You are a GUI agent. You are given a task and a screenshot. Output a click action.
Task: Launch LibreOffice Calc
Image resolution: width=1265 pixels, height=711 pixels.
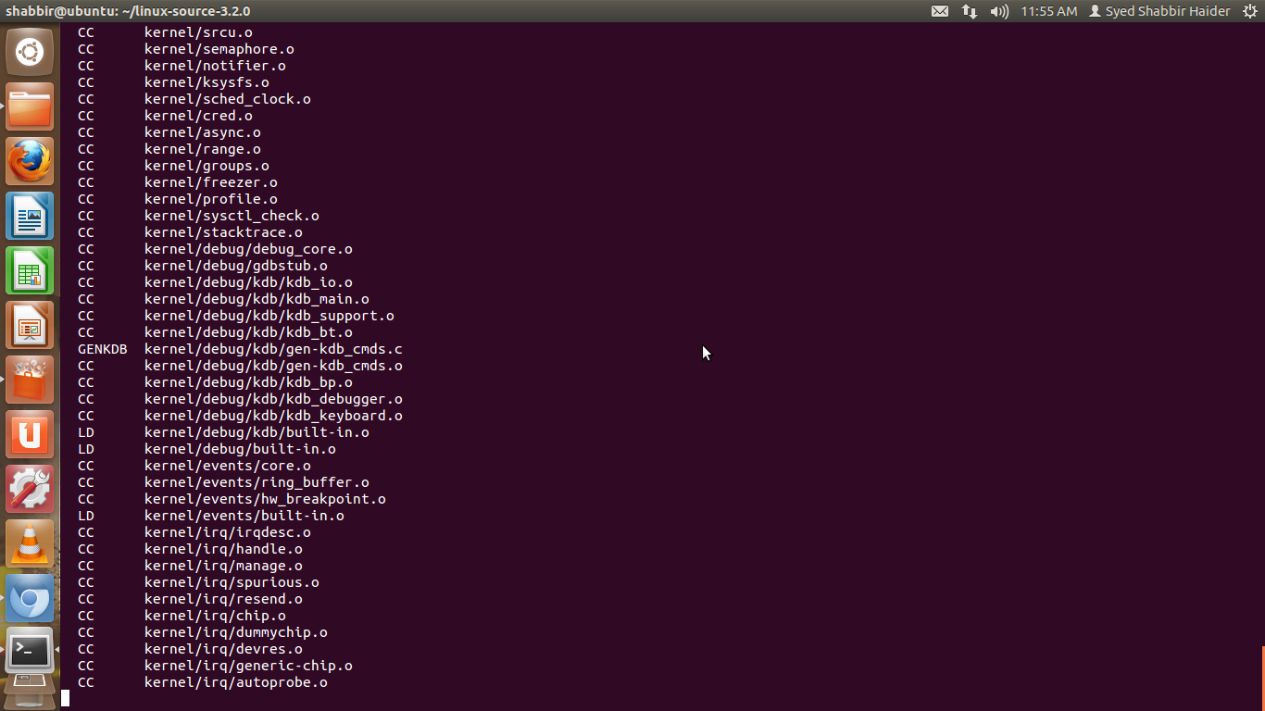click(30, 270)
